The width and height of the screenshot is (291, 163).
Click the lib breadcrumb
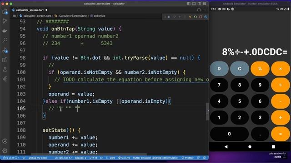pyautogui.click(x=14, y=16)
